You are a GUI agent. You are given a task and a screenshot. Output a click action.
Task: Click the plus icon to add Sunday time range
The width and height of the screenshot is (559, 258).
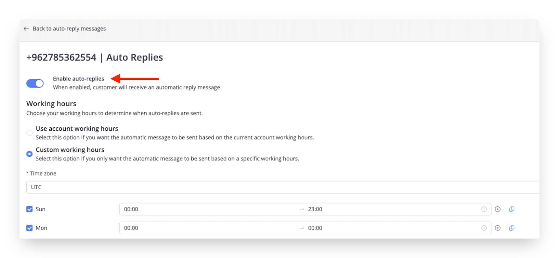pyautogui.click(x=498, y=209)
